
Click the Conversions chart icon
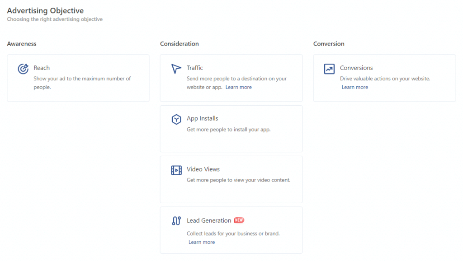click(x=329, y=69)
